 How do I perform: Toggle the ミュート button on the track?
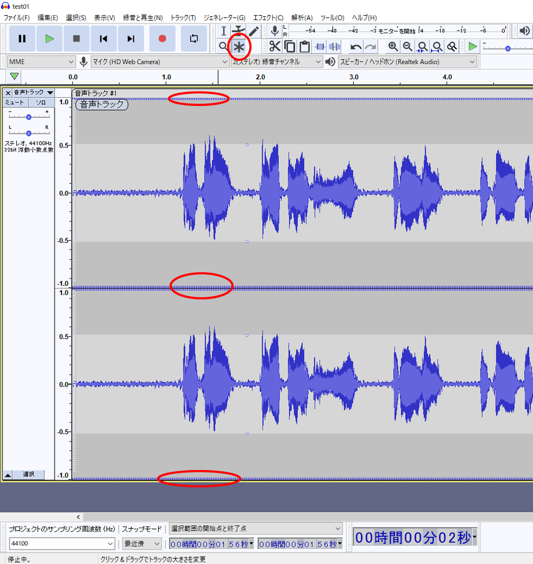pyautogui.click(x=14, y=102)
